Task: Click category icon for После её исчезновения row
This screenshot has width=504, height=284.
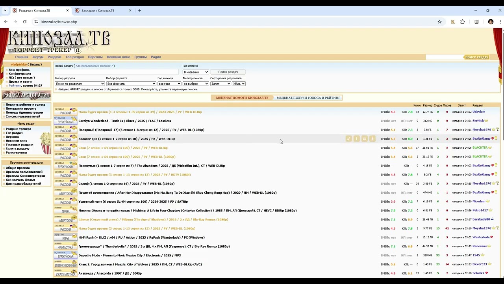Action: click(x=65, y=192)
